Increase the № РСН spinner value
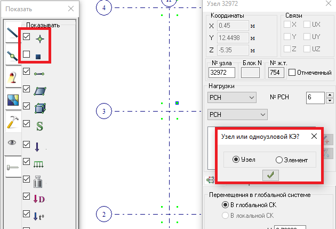This screenshot has height=229, width=336. pos(330,95)
